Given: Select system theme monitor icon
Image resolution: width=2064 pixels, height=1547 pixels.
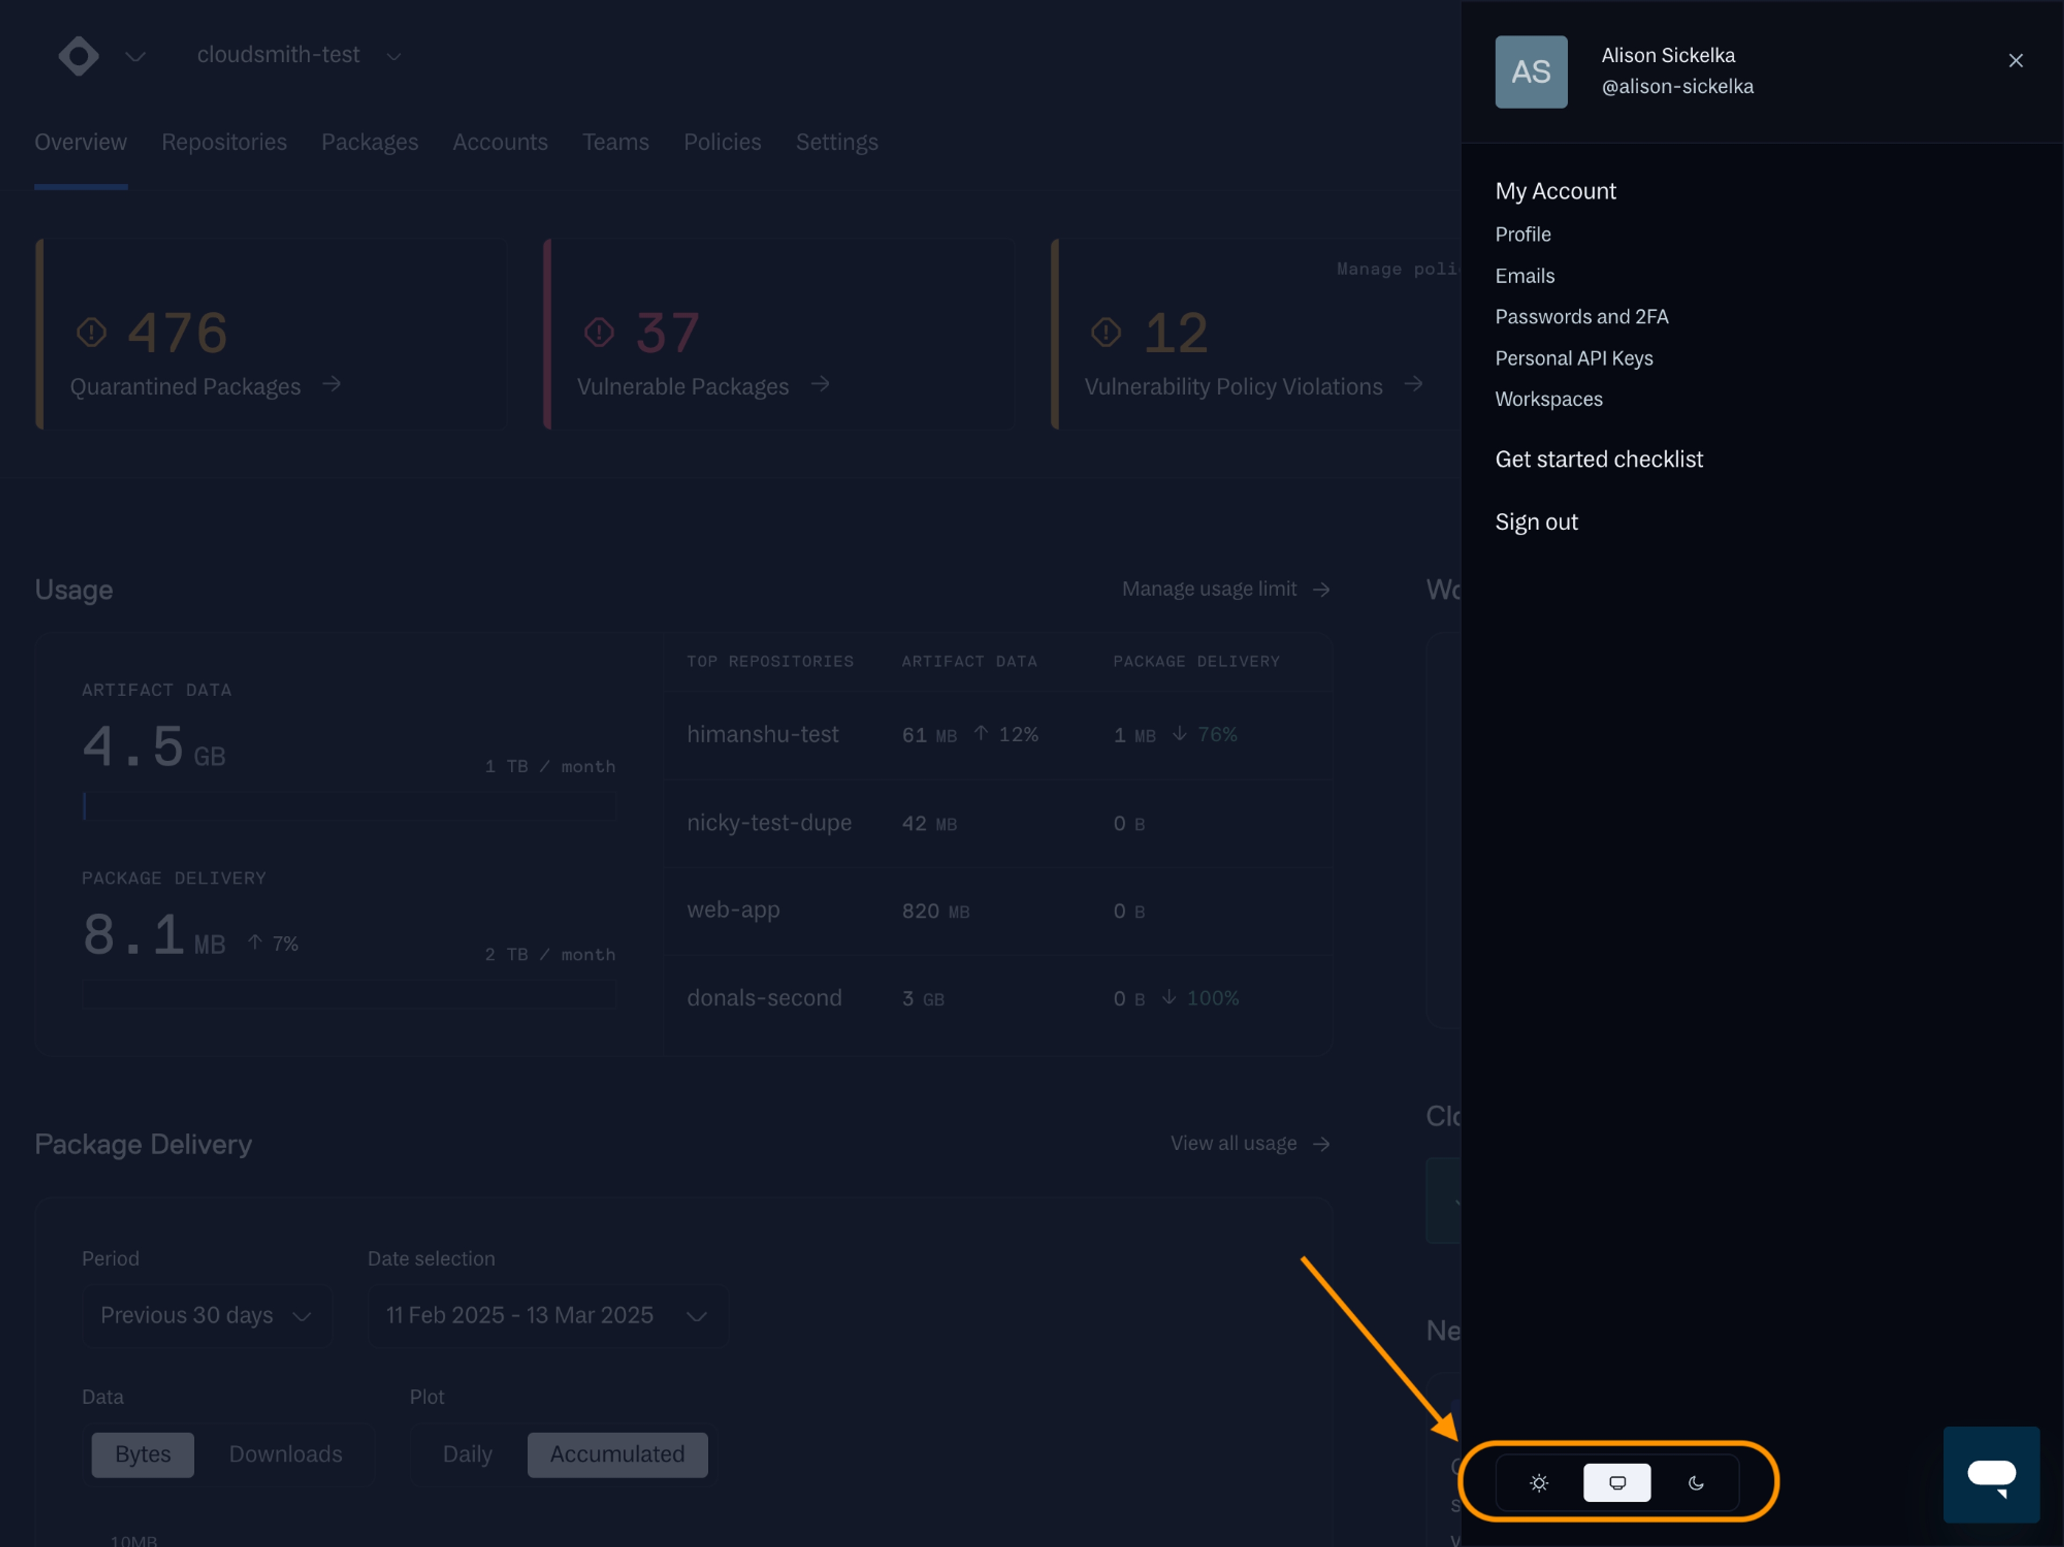Looking at the screenshot, I should (1617, 1481).
